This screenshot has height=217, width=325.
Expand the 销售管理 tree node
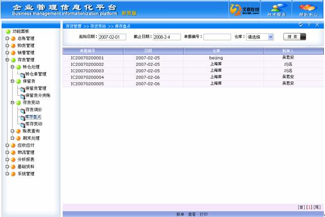tap(7, 53)
